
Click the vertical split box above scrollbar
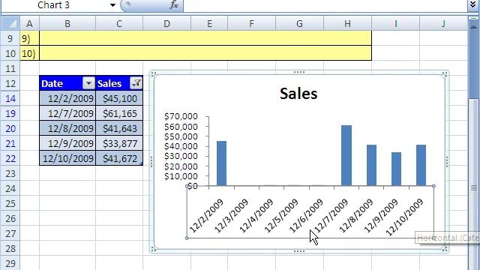(473, 18)
